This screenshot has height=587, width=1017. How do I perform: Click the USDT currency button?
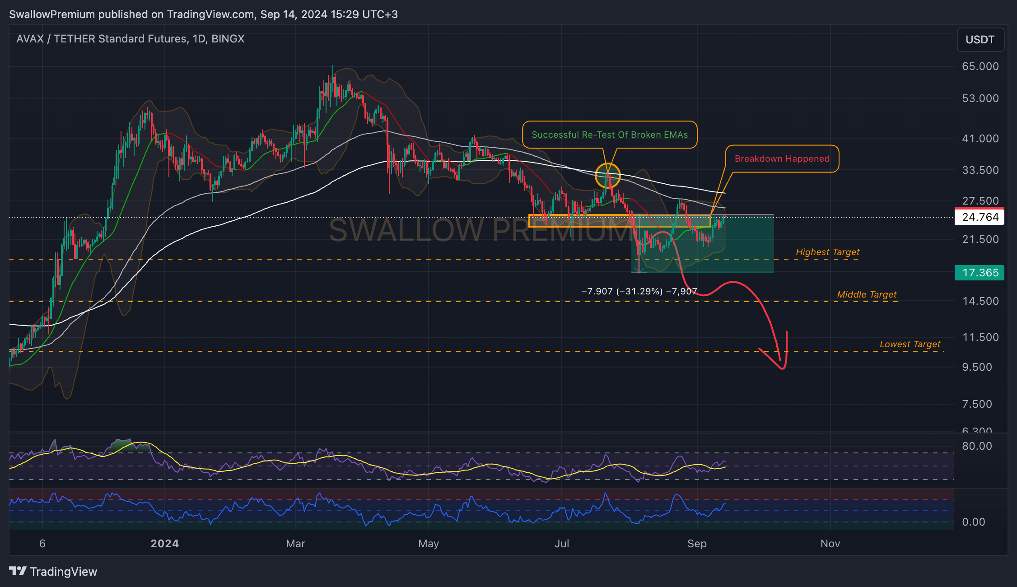click(980, 40)
